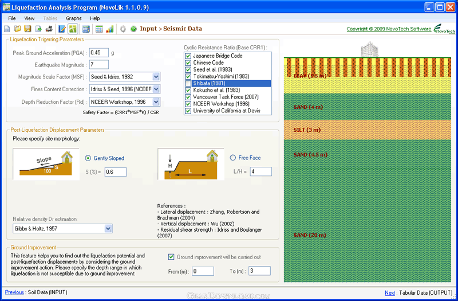Click the Previous link

click(14, 292)
